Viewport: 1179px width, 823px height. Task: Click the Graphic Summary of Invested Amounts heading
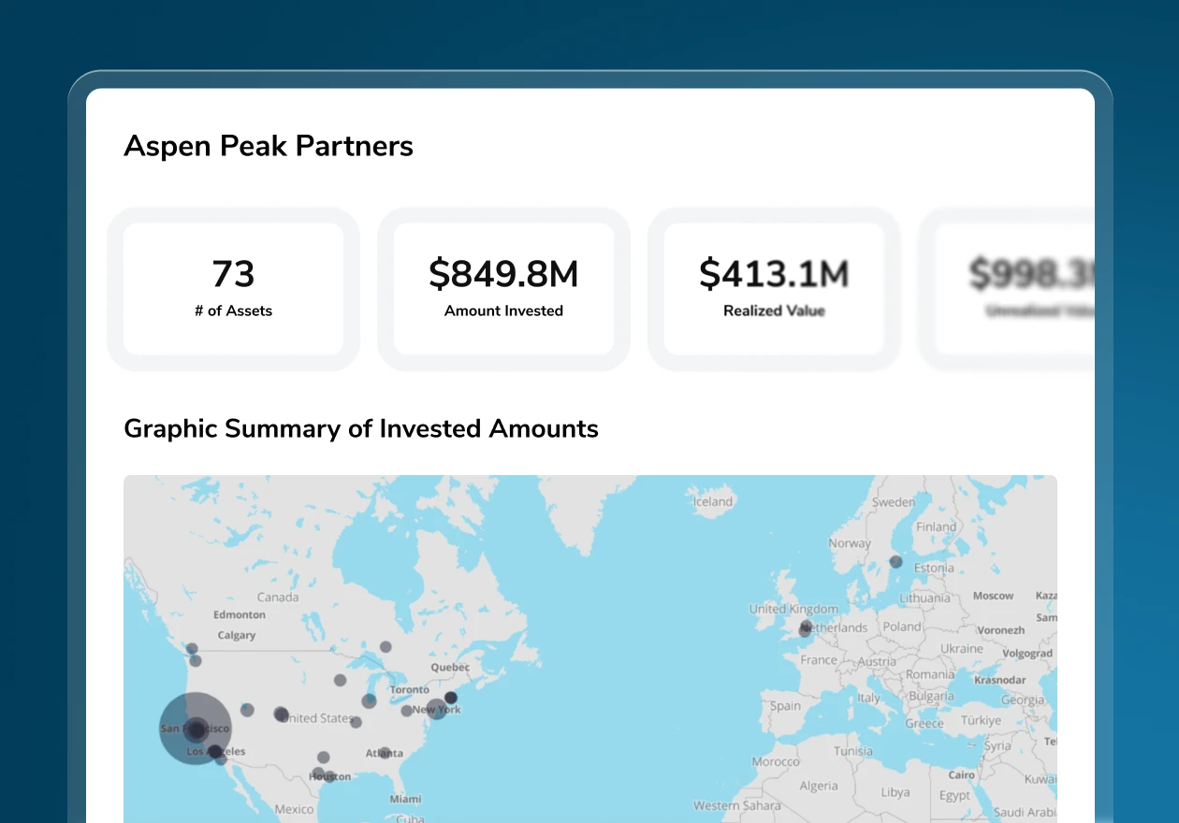coord(361,428)
